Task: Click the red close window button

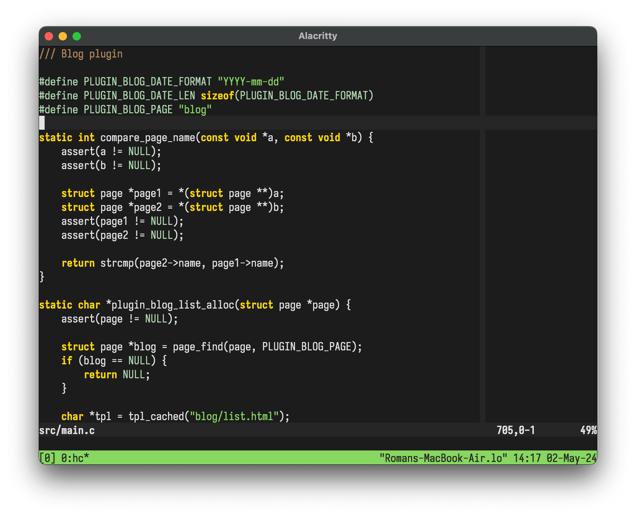Action: pyautogui.click(x=49, y=36)
